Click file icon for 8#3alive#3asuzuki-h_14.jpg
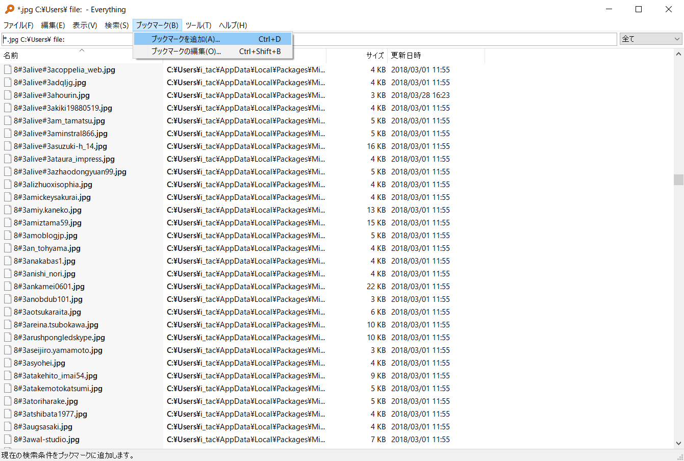This screenshot has width=684, height=461. (x=8, y=146)
